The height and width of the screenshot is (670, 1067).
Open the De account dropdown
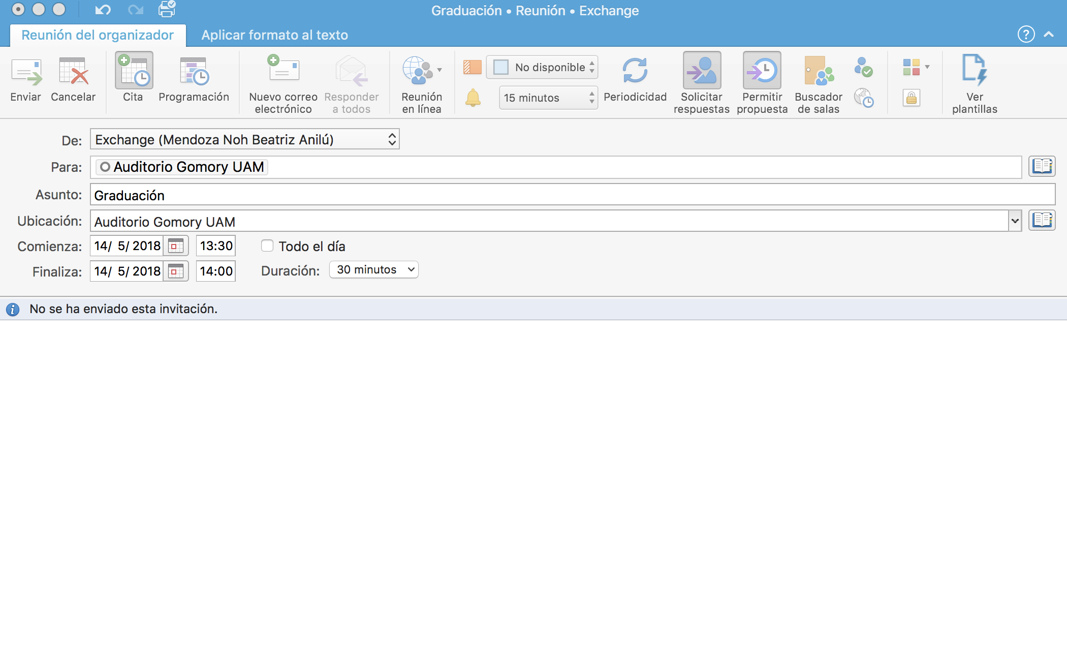tap(244, 139)
